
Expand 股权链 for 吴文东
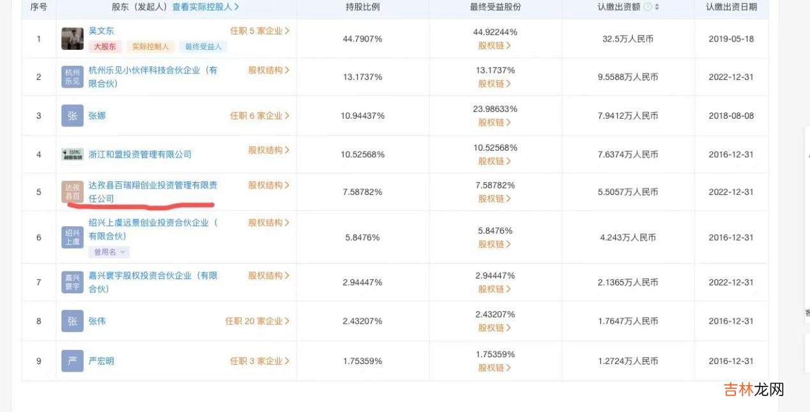tap(494, 45)
